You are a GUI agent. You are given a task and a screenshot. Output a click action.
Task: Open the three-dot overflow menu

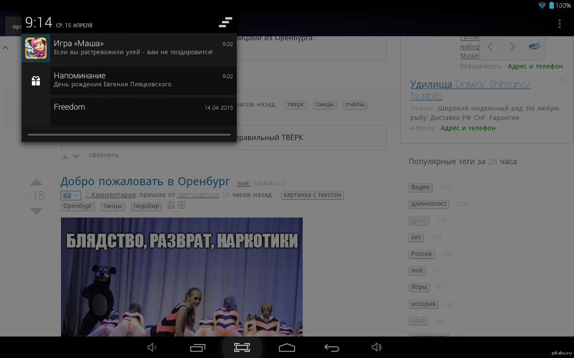[x=559, y=24]
